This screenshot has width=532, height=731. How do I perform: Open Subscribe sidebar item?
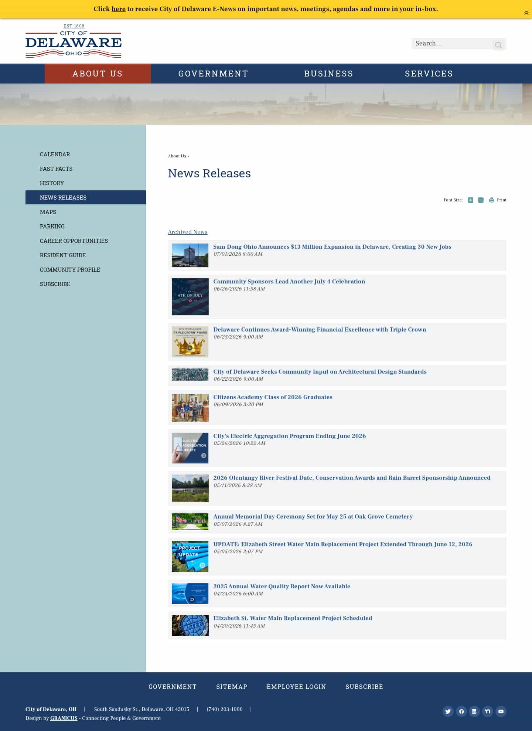(55, 284)
